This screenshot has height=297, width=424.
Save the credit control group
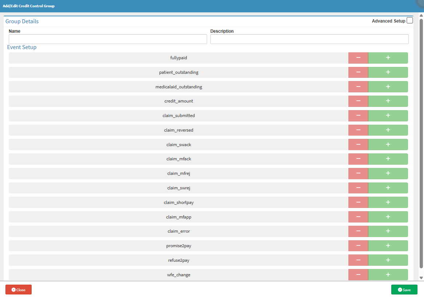pos(404,290)
